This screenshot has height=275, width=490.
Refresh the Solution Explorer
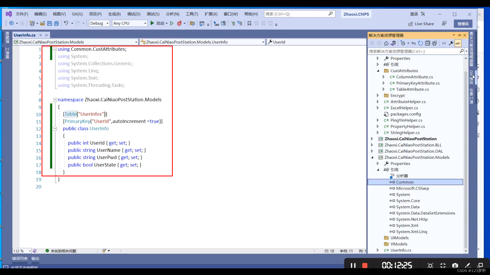click(x=421, y=43)
